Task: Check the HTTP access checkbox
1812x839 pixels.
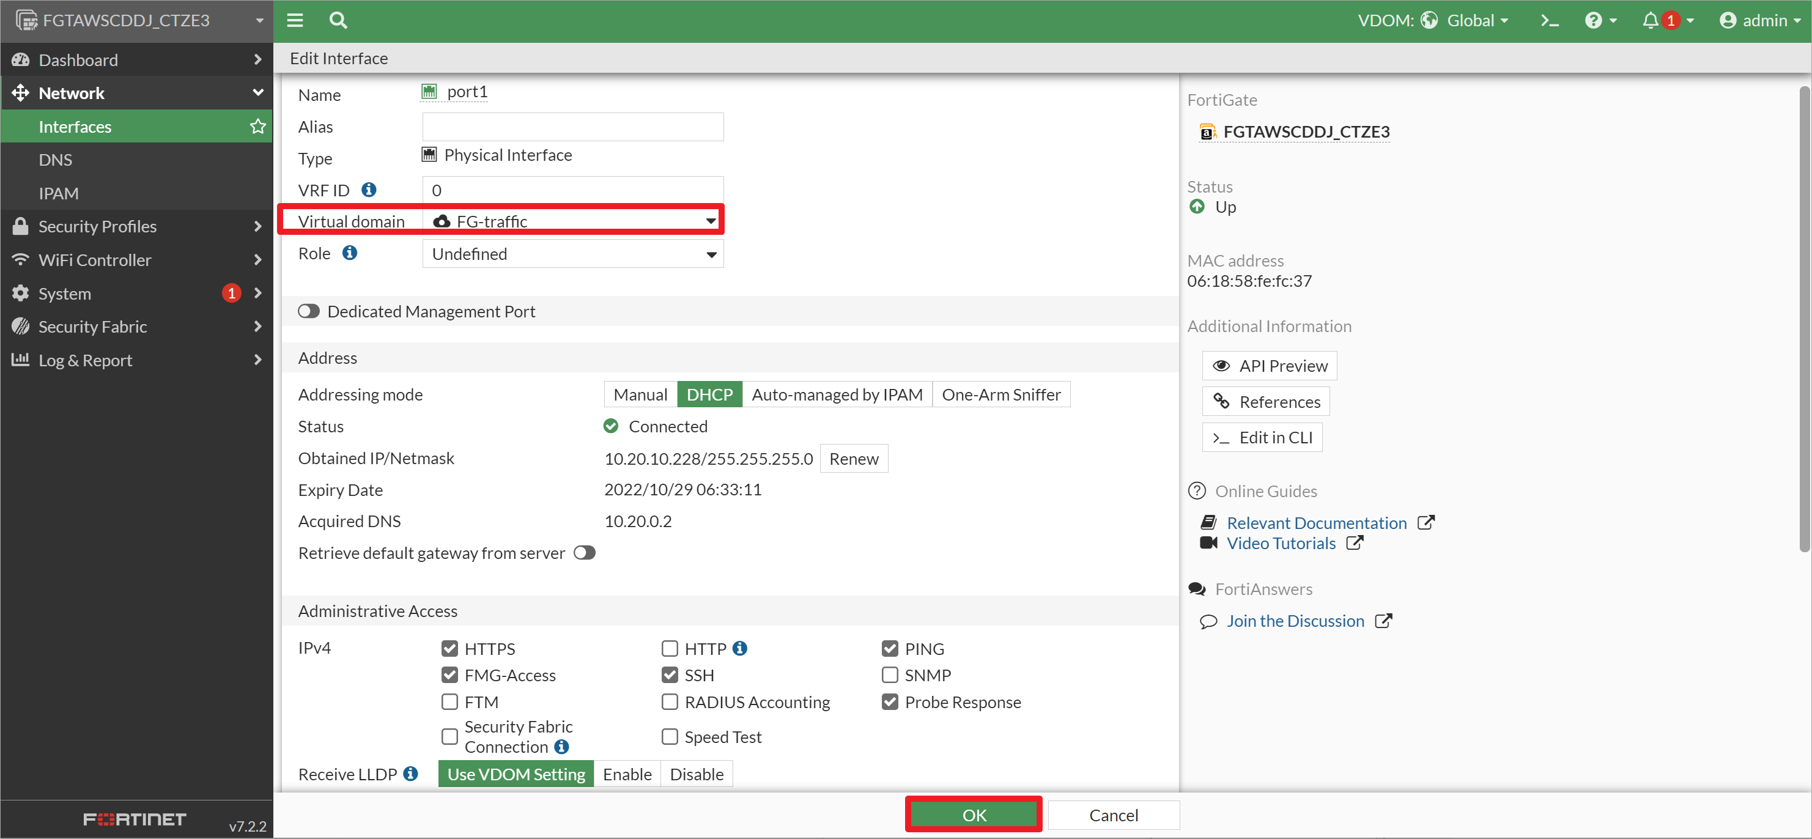Action: (670, 648)
